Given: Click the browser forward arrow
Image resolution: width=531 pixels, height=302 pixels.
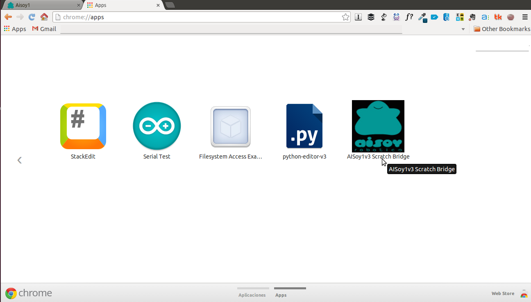Looking at the screenshot, I should tap(20, 17).
